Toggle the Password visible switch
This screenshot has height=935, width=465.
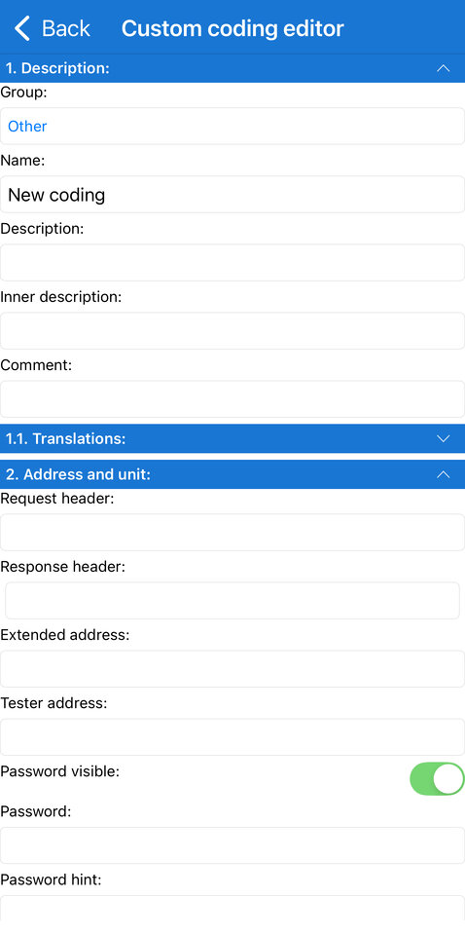pyautogui.click(x=437, y=778)
